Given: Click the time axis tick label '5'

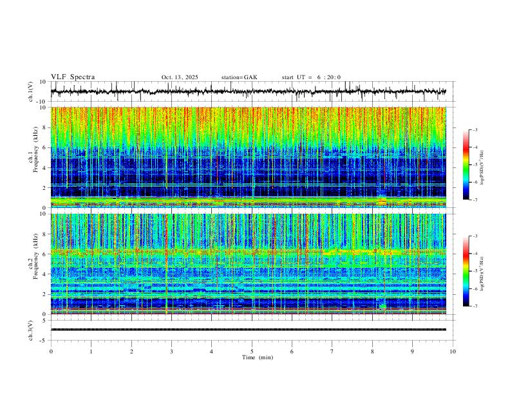Looking at the screenshot, I should pyautogui.click(x=252, y=352).
